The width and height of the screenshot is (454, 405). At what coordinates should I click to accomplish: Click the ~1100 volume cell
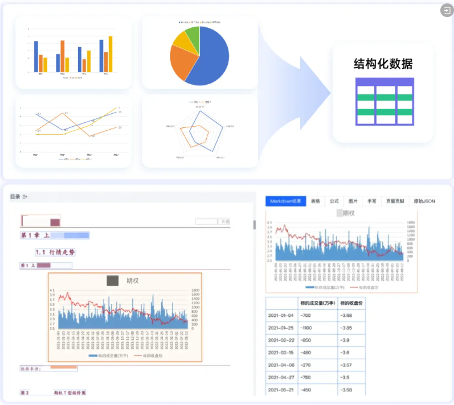click(x=318, y=328)
